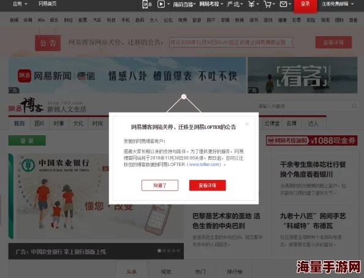Screen dimensions: 364x278
Task: Open the NBA channel link
Action: (41, 20)
